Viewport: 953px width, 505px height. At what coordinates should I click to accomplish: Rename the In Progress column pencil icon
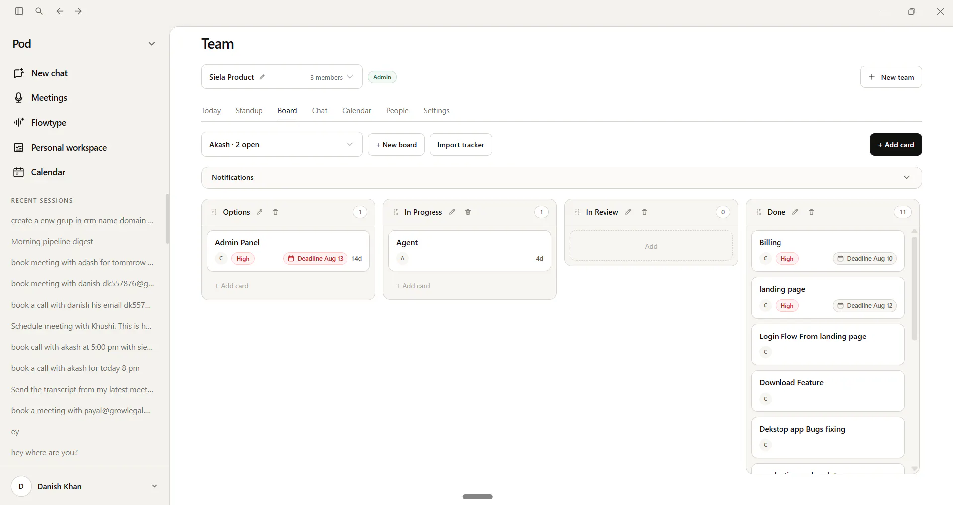click(452, 212)
